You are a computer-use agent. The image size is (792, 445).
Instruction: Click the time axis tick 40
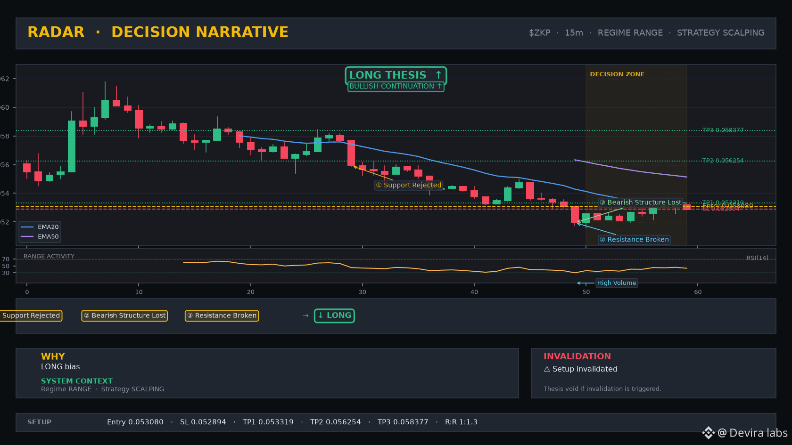click(x=474, y=292)
